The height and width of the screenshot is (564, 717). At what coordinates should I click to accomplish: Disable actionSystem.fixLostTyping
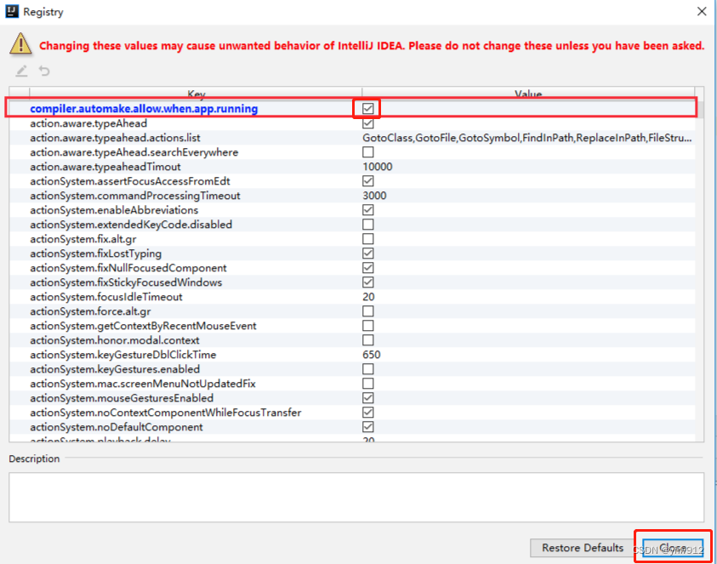[367, 254]
